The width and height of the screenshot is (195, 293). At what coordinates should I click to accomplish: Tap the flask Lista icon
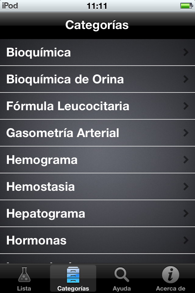24,275
